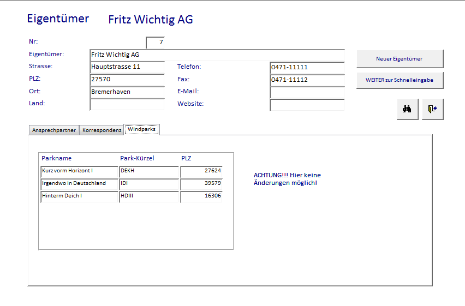Click the empty Land field
The height and width of the screenshot is (306, 465).
click(x=127, y=104)
